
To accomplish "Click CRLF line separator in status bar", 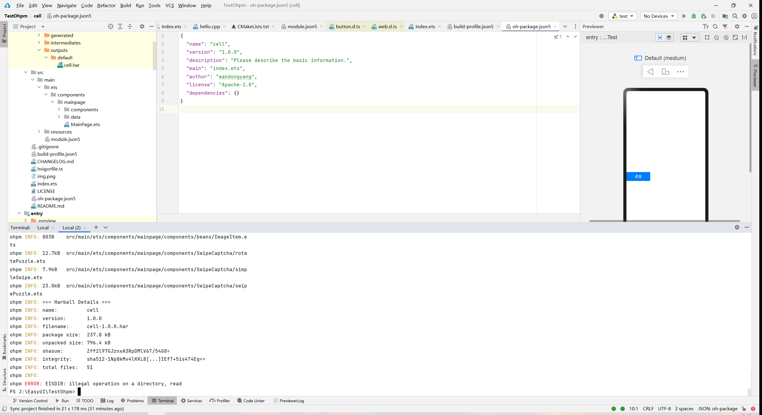I will click(x=648, y=409).
